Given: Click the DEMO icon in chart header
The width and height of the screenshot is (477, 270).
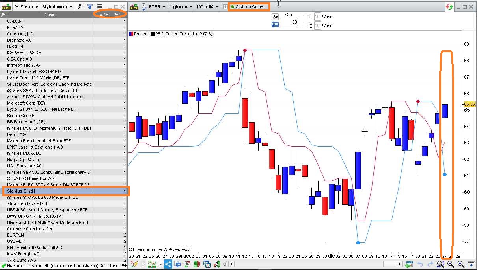Looking at the screenshot, I should point(134,7).
